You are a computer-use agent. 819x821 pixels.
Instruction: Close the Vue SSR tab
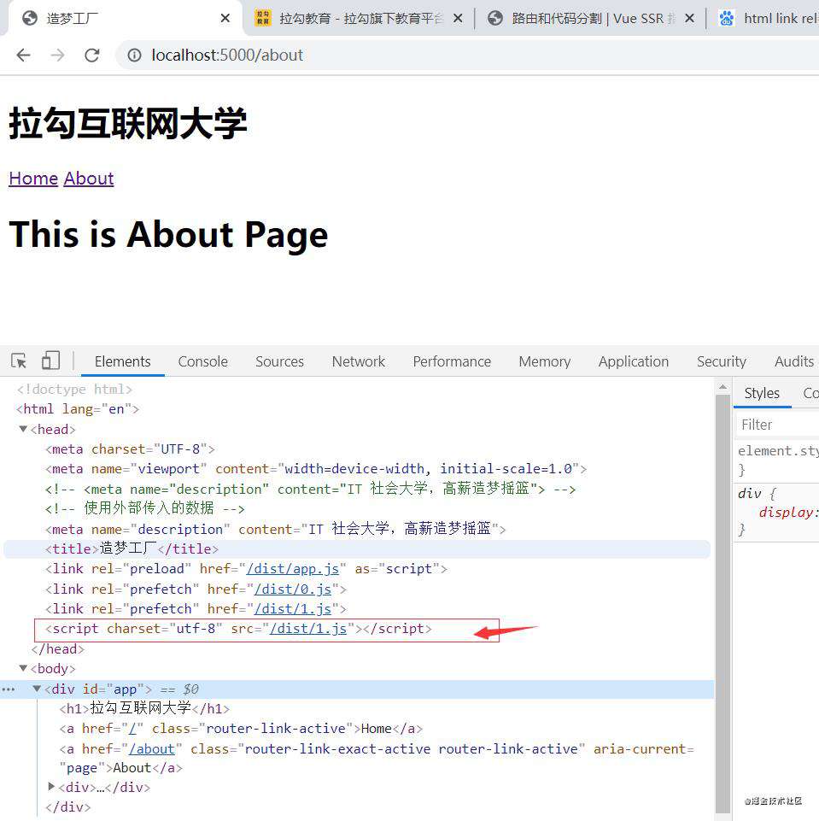(x=690, y=18)
